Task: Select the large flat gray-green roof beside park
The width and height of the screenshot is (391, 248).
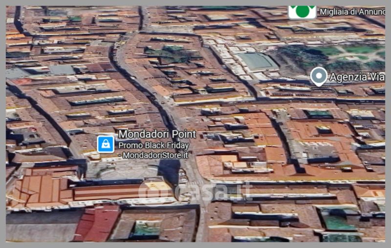Action: pos(257,62)
